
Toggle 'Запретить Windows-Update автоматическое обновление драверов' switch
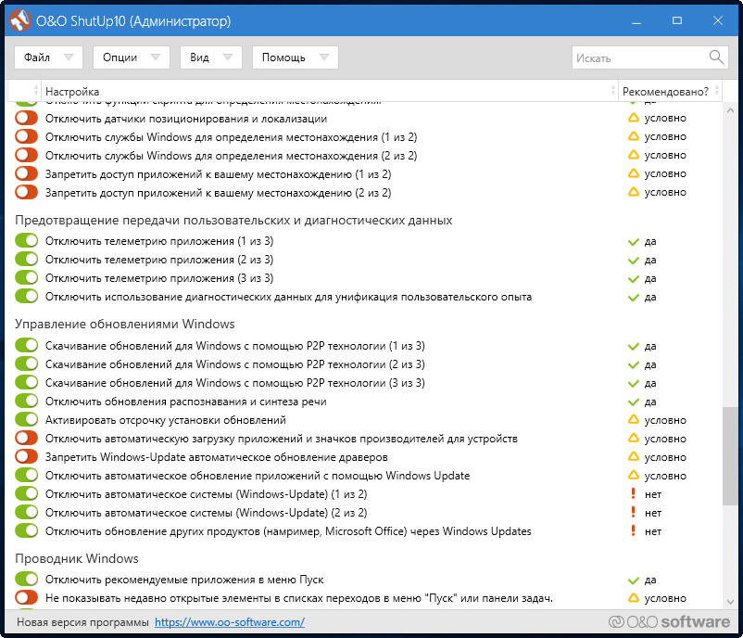point(26,456)
